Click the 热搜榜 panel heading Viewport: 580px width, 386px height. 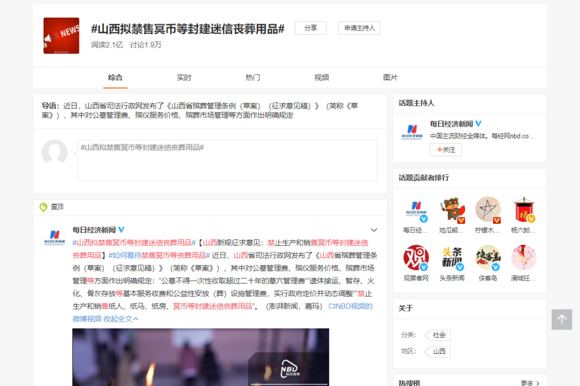[409, 383]
